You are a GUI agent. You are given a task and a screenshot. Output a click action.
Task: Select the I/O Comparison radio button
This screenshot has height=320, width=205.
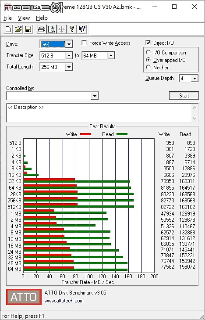pos(148,52)
